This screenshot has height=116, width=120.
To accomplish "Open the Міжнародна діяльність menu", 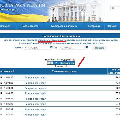I will 64,26.
